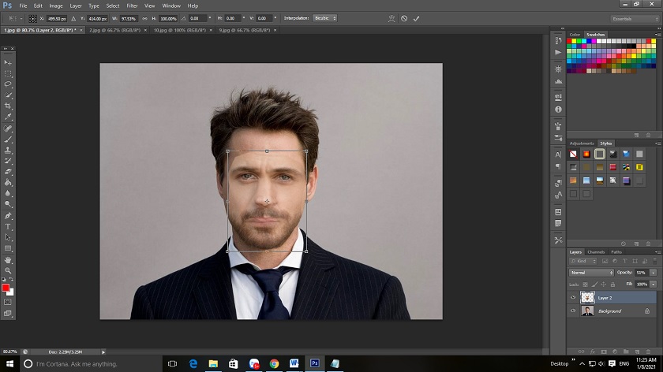Select the Paint Bucket tool

click(8, 182)
